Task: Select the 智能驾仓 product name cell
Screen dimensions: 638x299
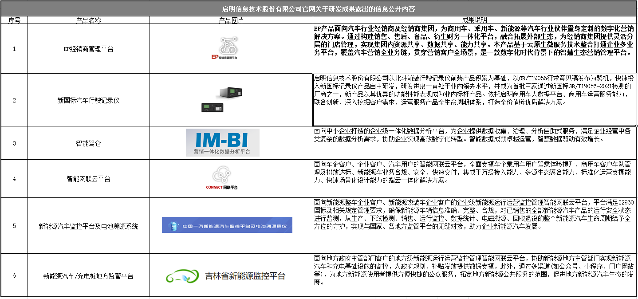Action: [88, 143]
